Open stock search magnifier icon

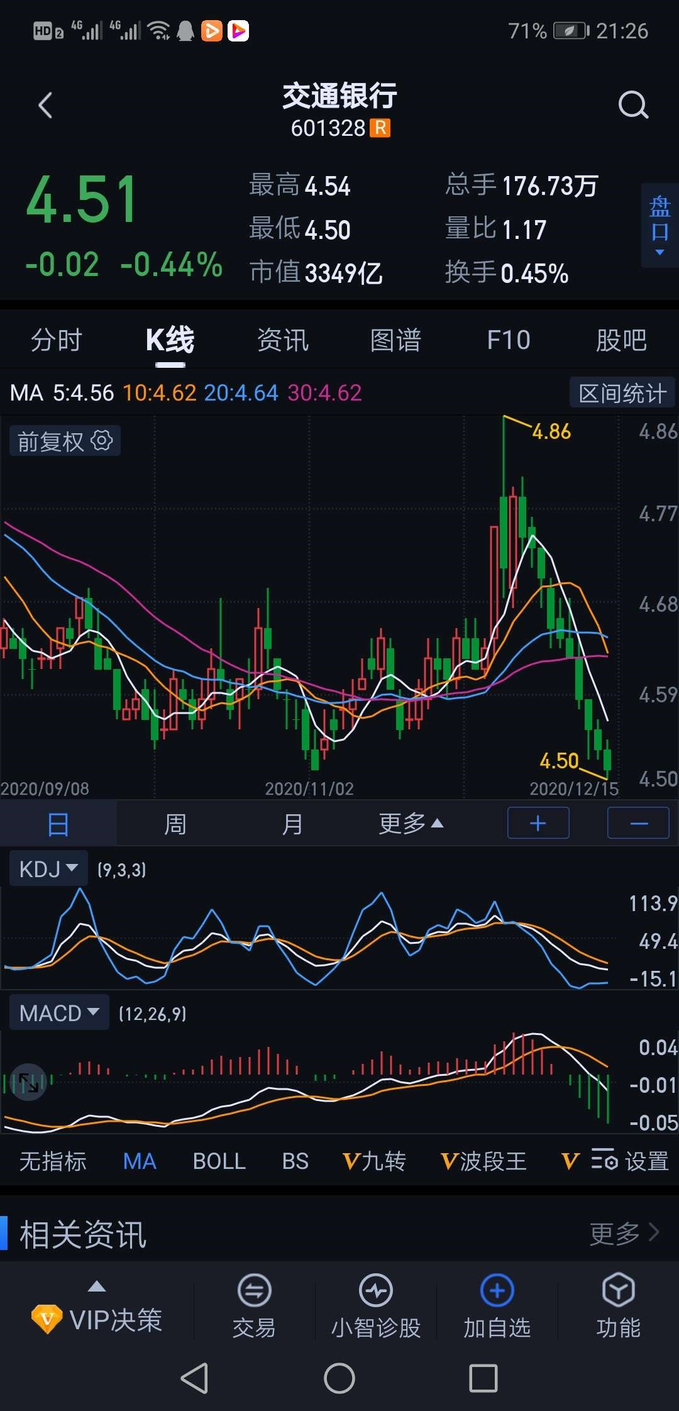coord(632,104)
